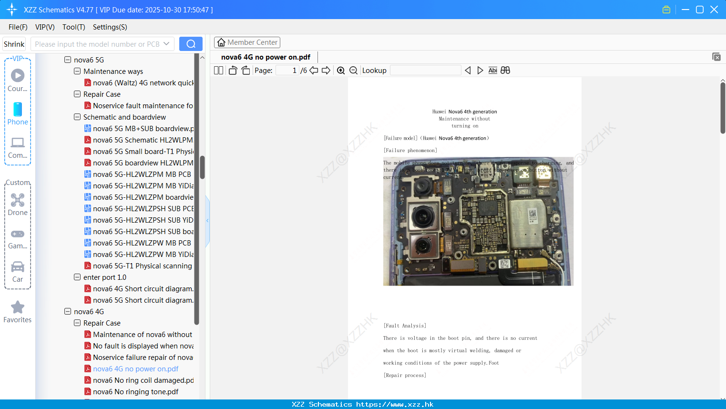Collapse Maintenance ways node
Viewport: 726px width, 409px height.
coord(77,71)
